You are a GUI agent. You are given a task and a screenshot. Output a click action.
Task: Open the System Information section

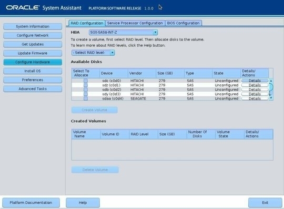click(x=33, y=26)
